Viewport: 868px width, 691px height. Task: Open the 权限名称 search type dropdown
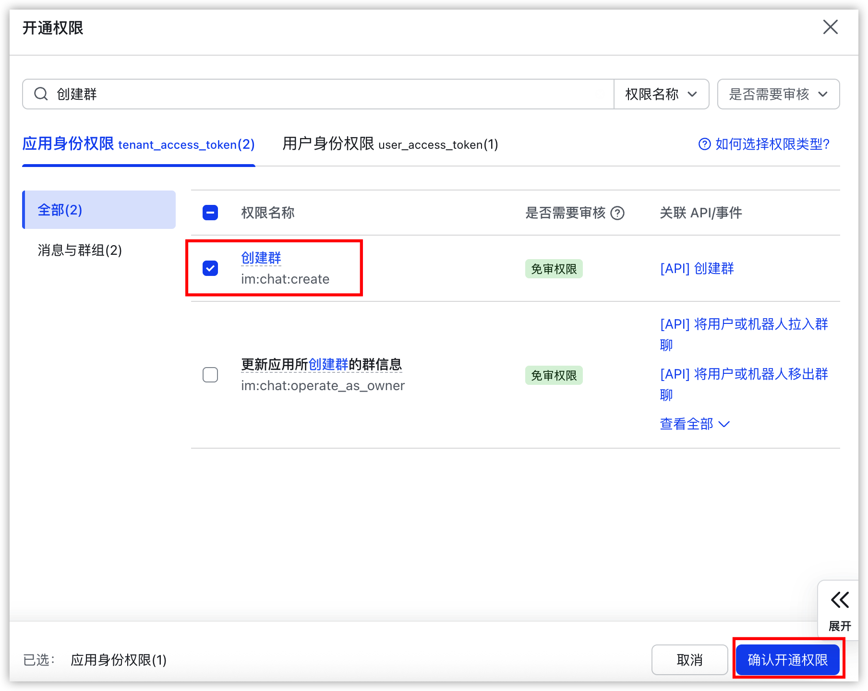(x=662, y=94)
